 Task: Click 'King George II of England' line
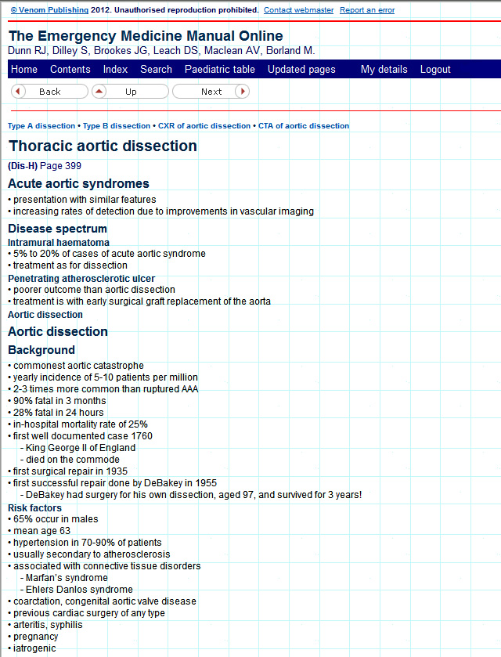(x=77, y=447)
